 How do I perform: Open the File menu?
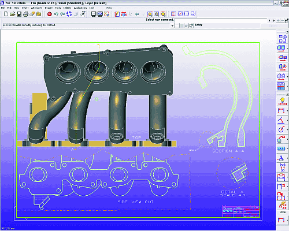click(3, 8)
